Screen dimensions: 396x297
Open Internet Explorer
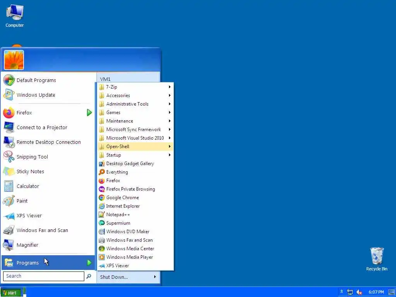(x=135, y=206)
